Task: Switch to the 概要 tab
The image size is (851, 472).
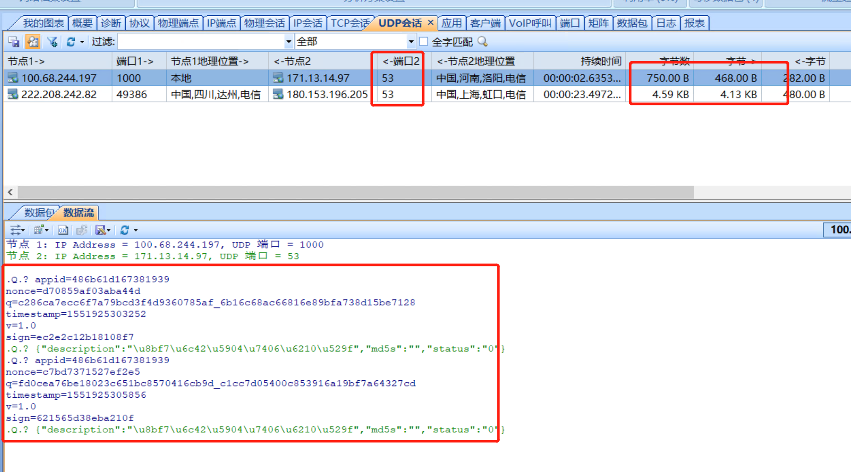Action: pos(82,23)
